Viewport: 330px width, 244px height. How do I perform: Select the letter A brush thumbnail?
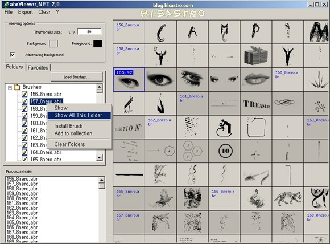tap(192, 32)
